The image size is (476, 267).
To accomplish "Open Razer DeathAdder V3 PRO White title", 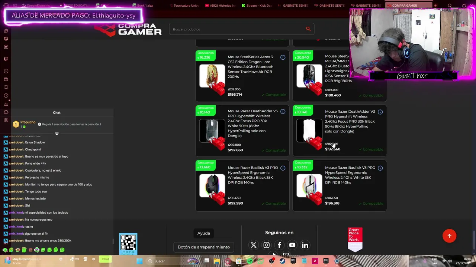I will click(x=253, y=123).
